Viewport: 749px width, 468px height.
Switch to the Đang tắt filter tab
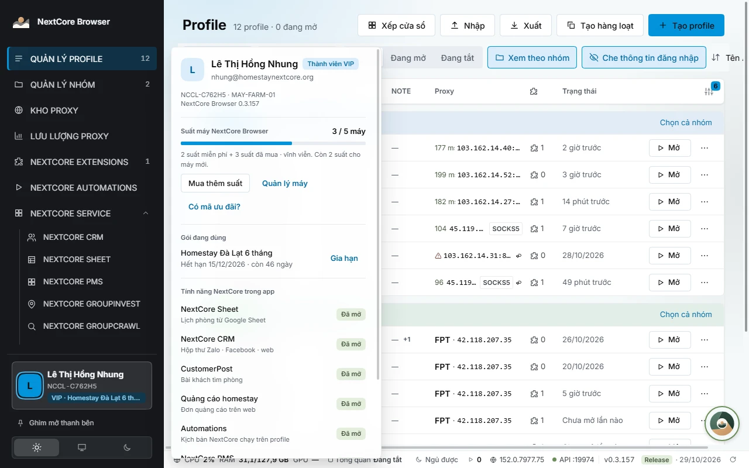point(458,58)
